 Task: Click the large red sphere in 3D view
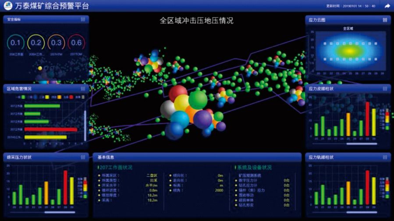coord(178,94)
